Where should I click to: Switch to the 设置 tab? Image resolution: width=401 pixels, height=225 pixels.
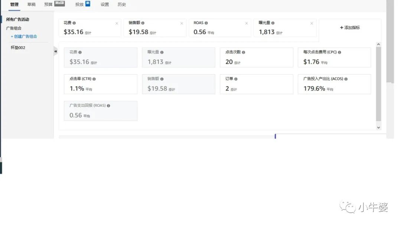click(x=104, y=4)
